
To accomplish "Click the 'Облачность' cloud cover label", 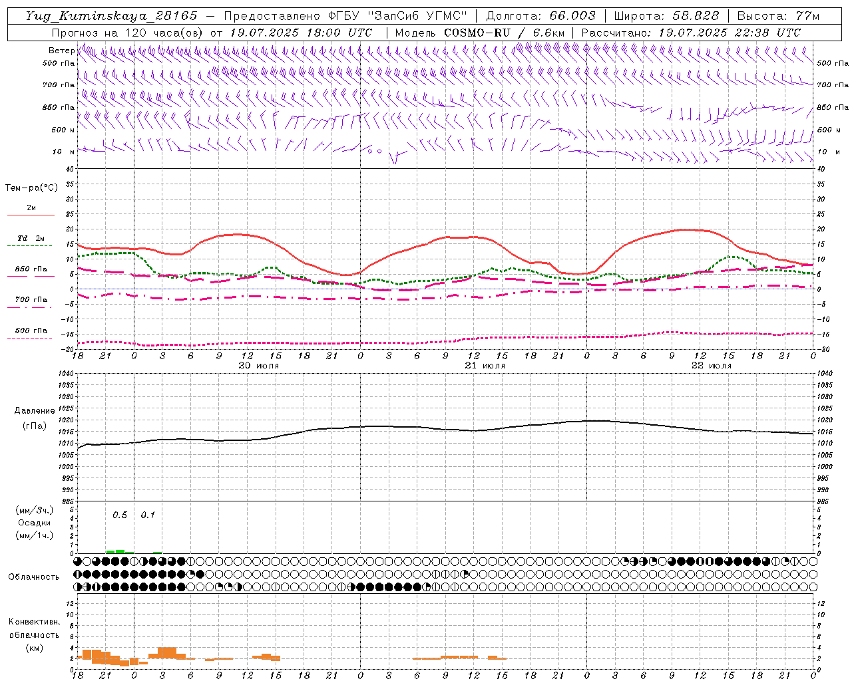I will pos(33,577).
